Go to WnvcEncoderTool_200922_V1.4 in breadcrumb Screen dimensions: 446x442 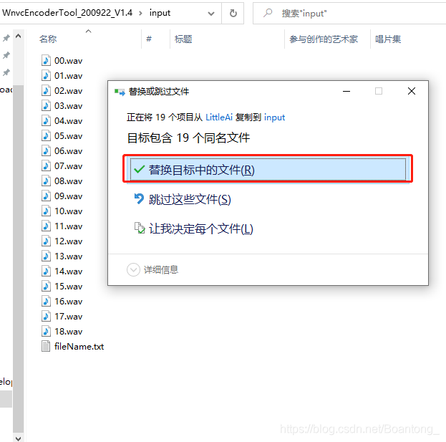67,13
